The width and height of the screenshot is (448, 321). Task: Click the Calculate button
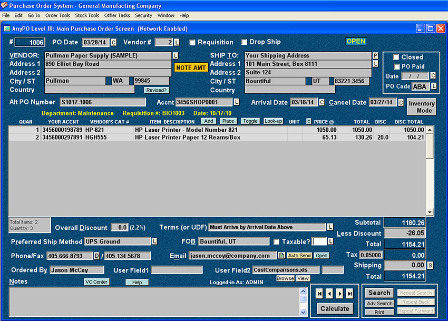click(x=335, y=308)
